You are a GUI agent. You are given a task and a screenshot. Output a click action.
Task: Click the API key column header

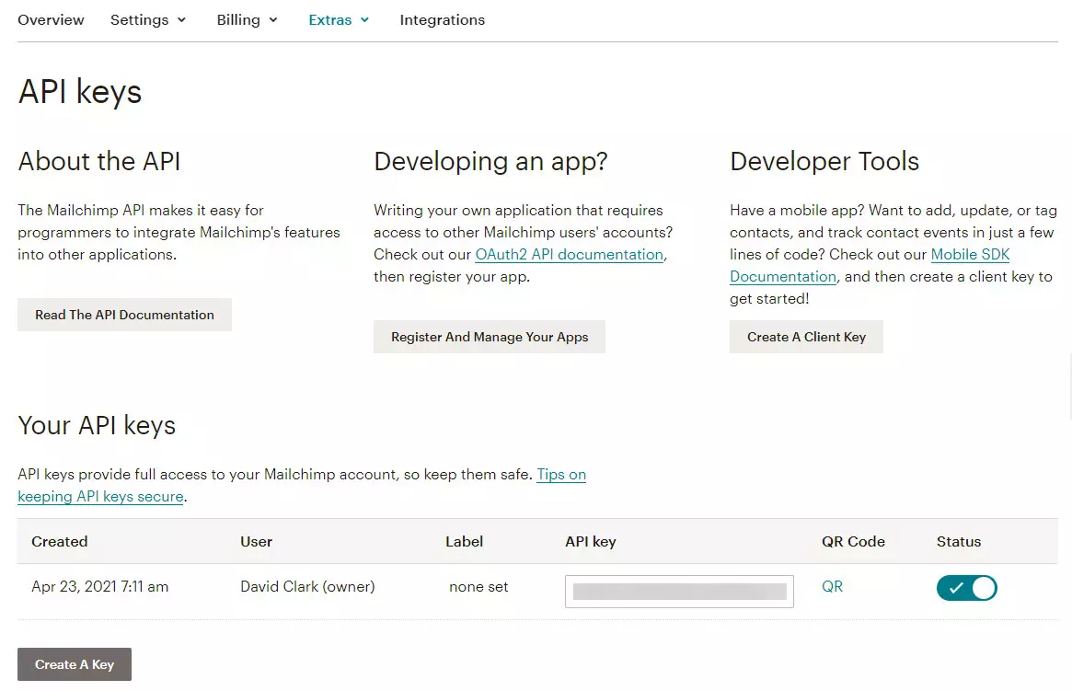point(591,541)
